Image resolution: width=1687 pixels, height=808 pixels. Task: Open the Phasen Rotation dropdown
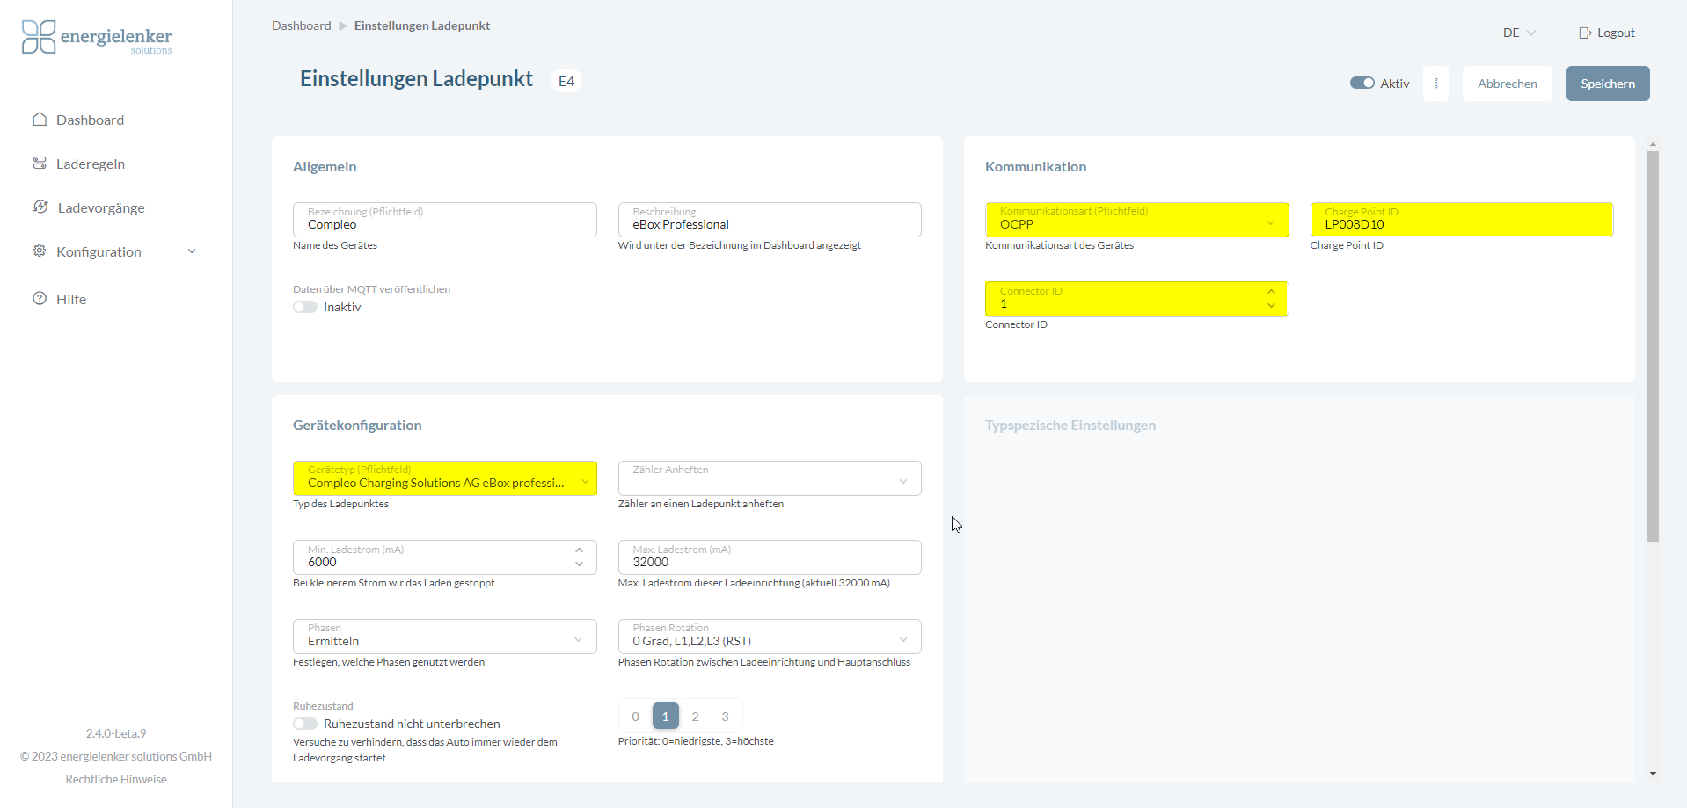point(769,637)
